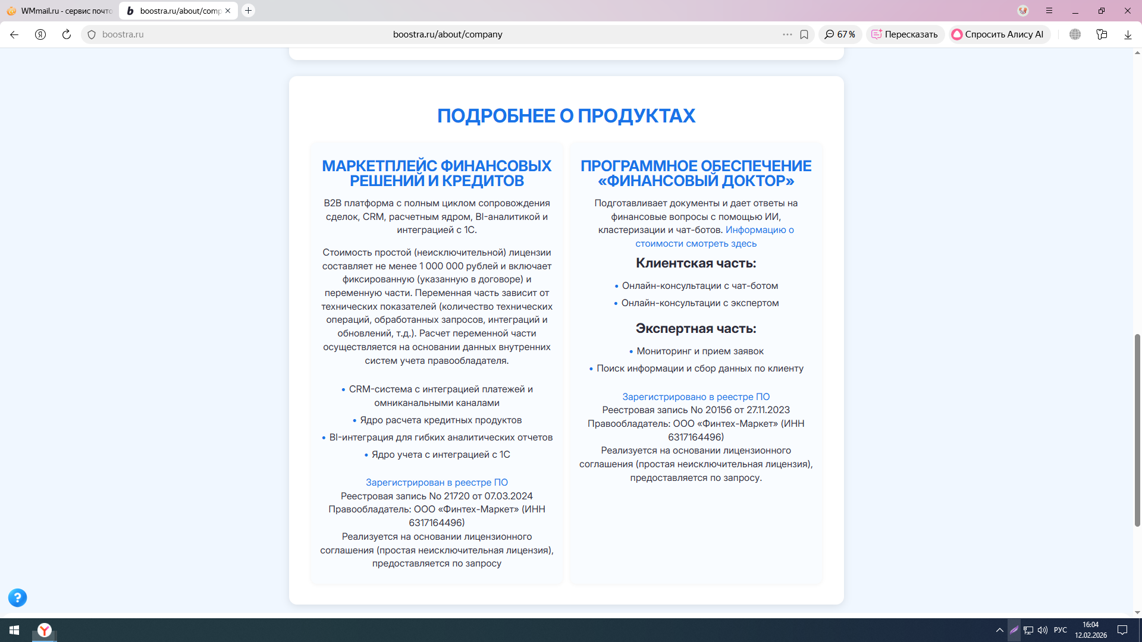1142x642 pixels.
Task: Click the blue help question mark bubble
Action: pyautogui.click(x=17, y=597)
